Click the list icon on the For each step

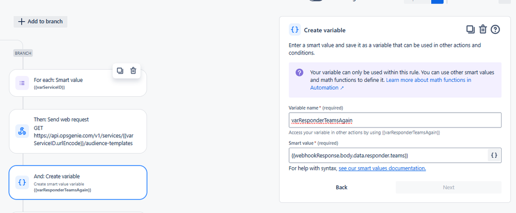(22, 83)
